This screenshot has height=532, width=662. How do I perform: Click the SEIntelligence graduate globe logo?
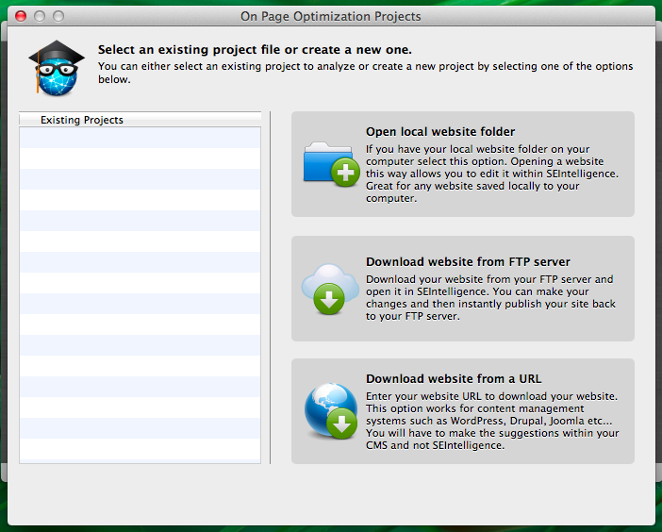(x=57, y=68)
